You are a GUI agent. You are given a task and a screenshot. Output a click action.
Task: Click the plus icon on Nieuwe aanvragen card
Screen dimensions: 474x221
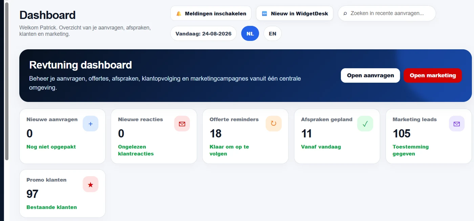tap(90, 124)
